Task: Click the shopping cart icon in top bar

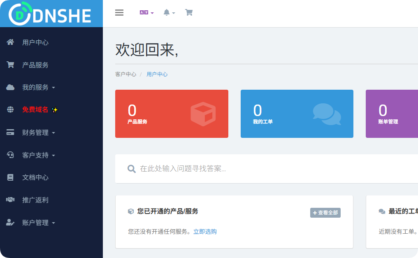Action: [189, 12]
